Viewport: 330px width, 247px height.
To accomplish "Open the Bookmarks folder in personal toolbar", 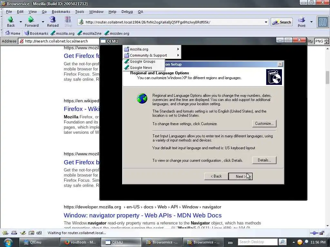I will click(x=36, y=33).
